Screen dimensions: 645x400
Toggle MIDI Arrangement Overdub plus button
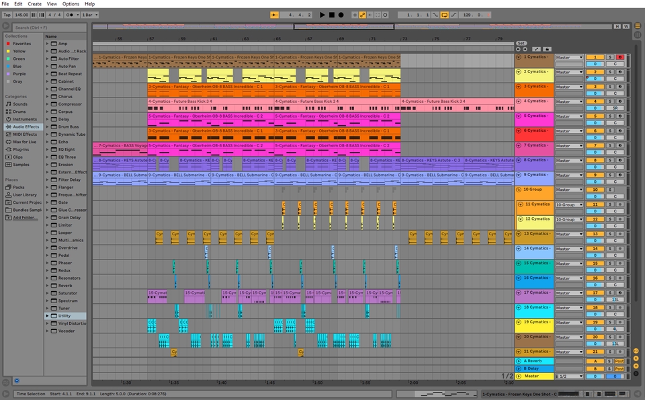[x=355, y=15]
